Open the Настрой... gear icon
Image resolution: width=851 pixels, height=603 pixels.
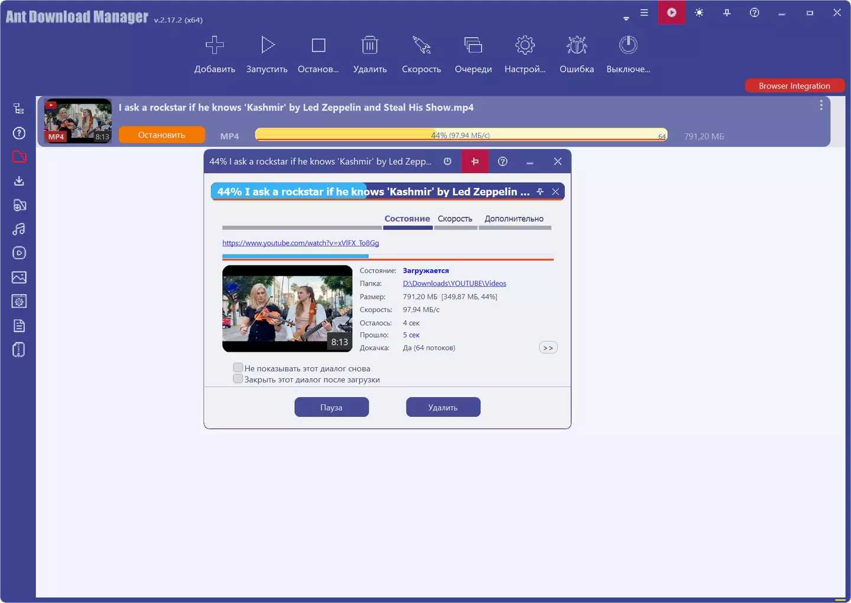pyautogui.click(x=525, y=46)
